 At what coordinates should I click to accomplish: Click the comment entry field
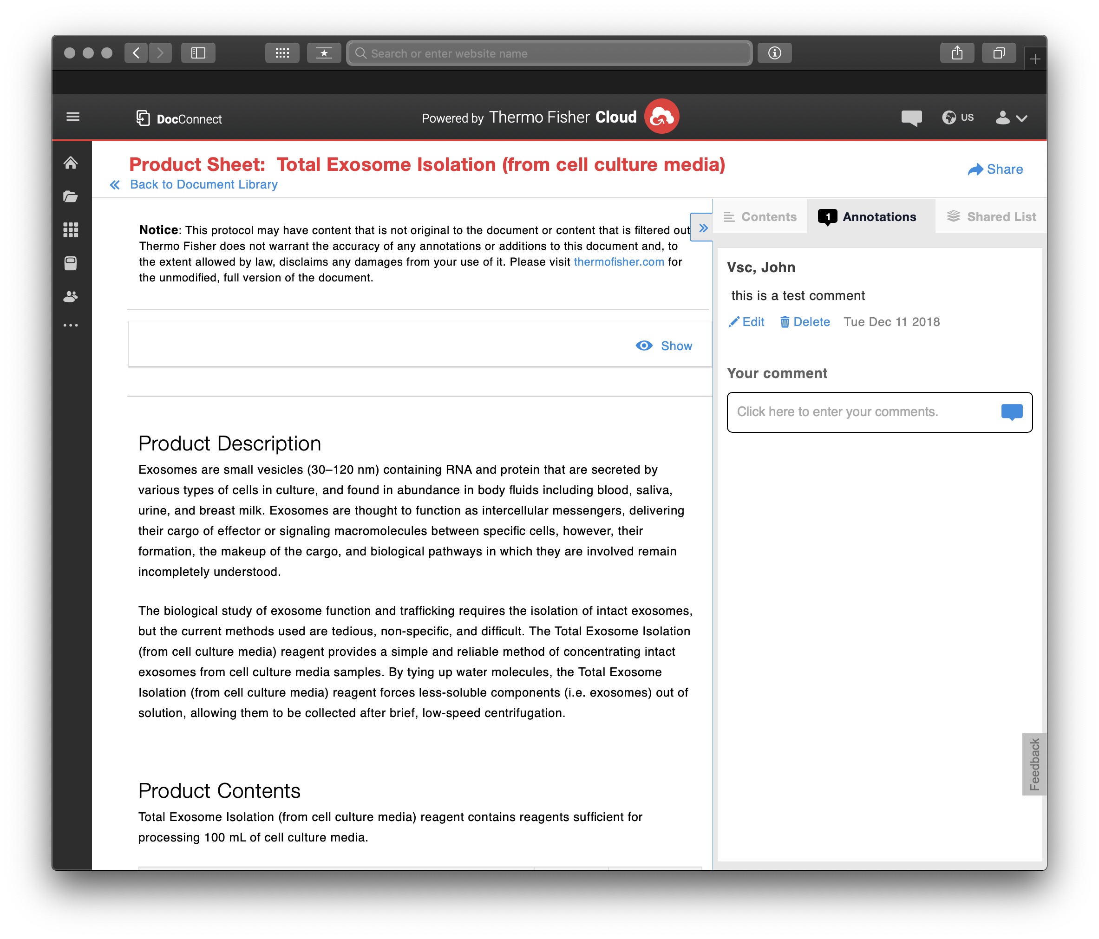click(x=859, y=412)
